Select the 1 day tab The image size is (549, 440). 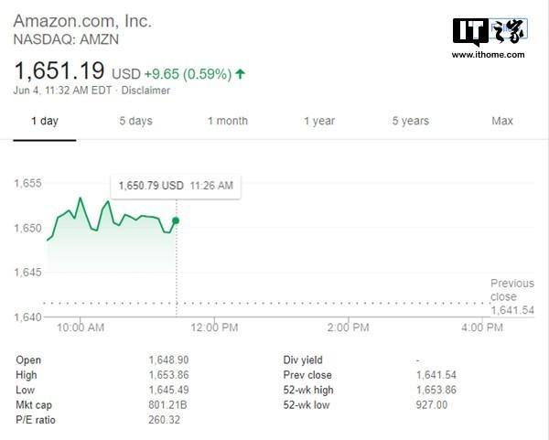tap(45, 121)
